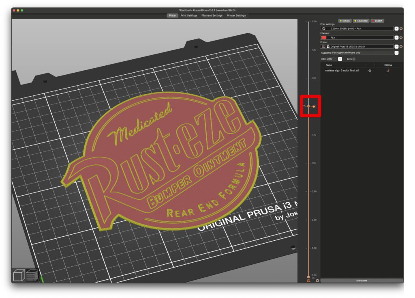Select rusteze sign 2 color final.stl in the list
Viewport: 415px width, 298px height.
pyautogui.click(x=342, y=71)
